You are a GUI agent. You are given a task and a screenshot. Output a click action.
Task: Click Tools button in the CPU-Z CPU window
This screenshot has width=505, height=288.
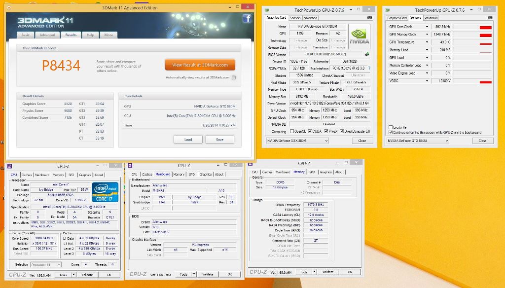coord(63,275)
